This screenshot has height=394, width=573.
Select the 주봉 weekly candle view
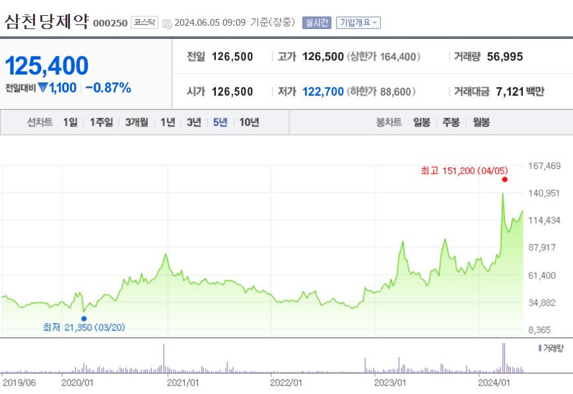tap(450, 122)
